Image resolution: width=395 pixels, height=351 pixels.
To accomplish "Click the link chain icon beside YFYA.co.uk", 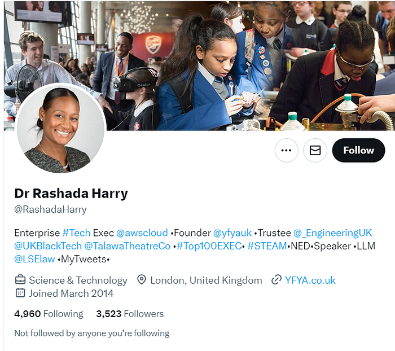I will [x=276, y=280].
